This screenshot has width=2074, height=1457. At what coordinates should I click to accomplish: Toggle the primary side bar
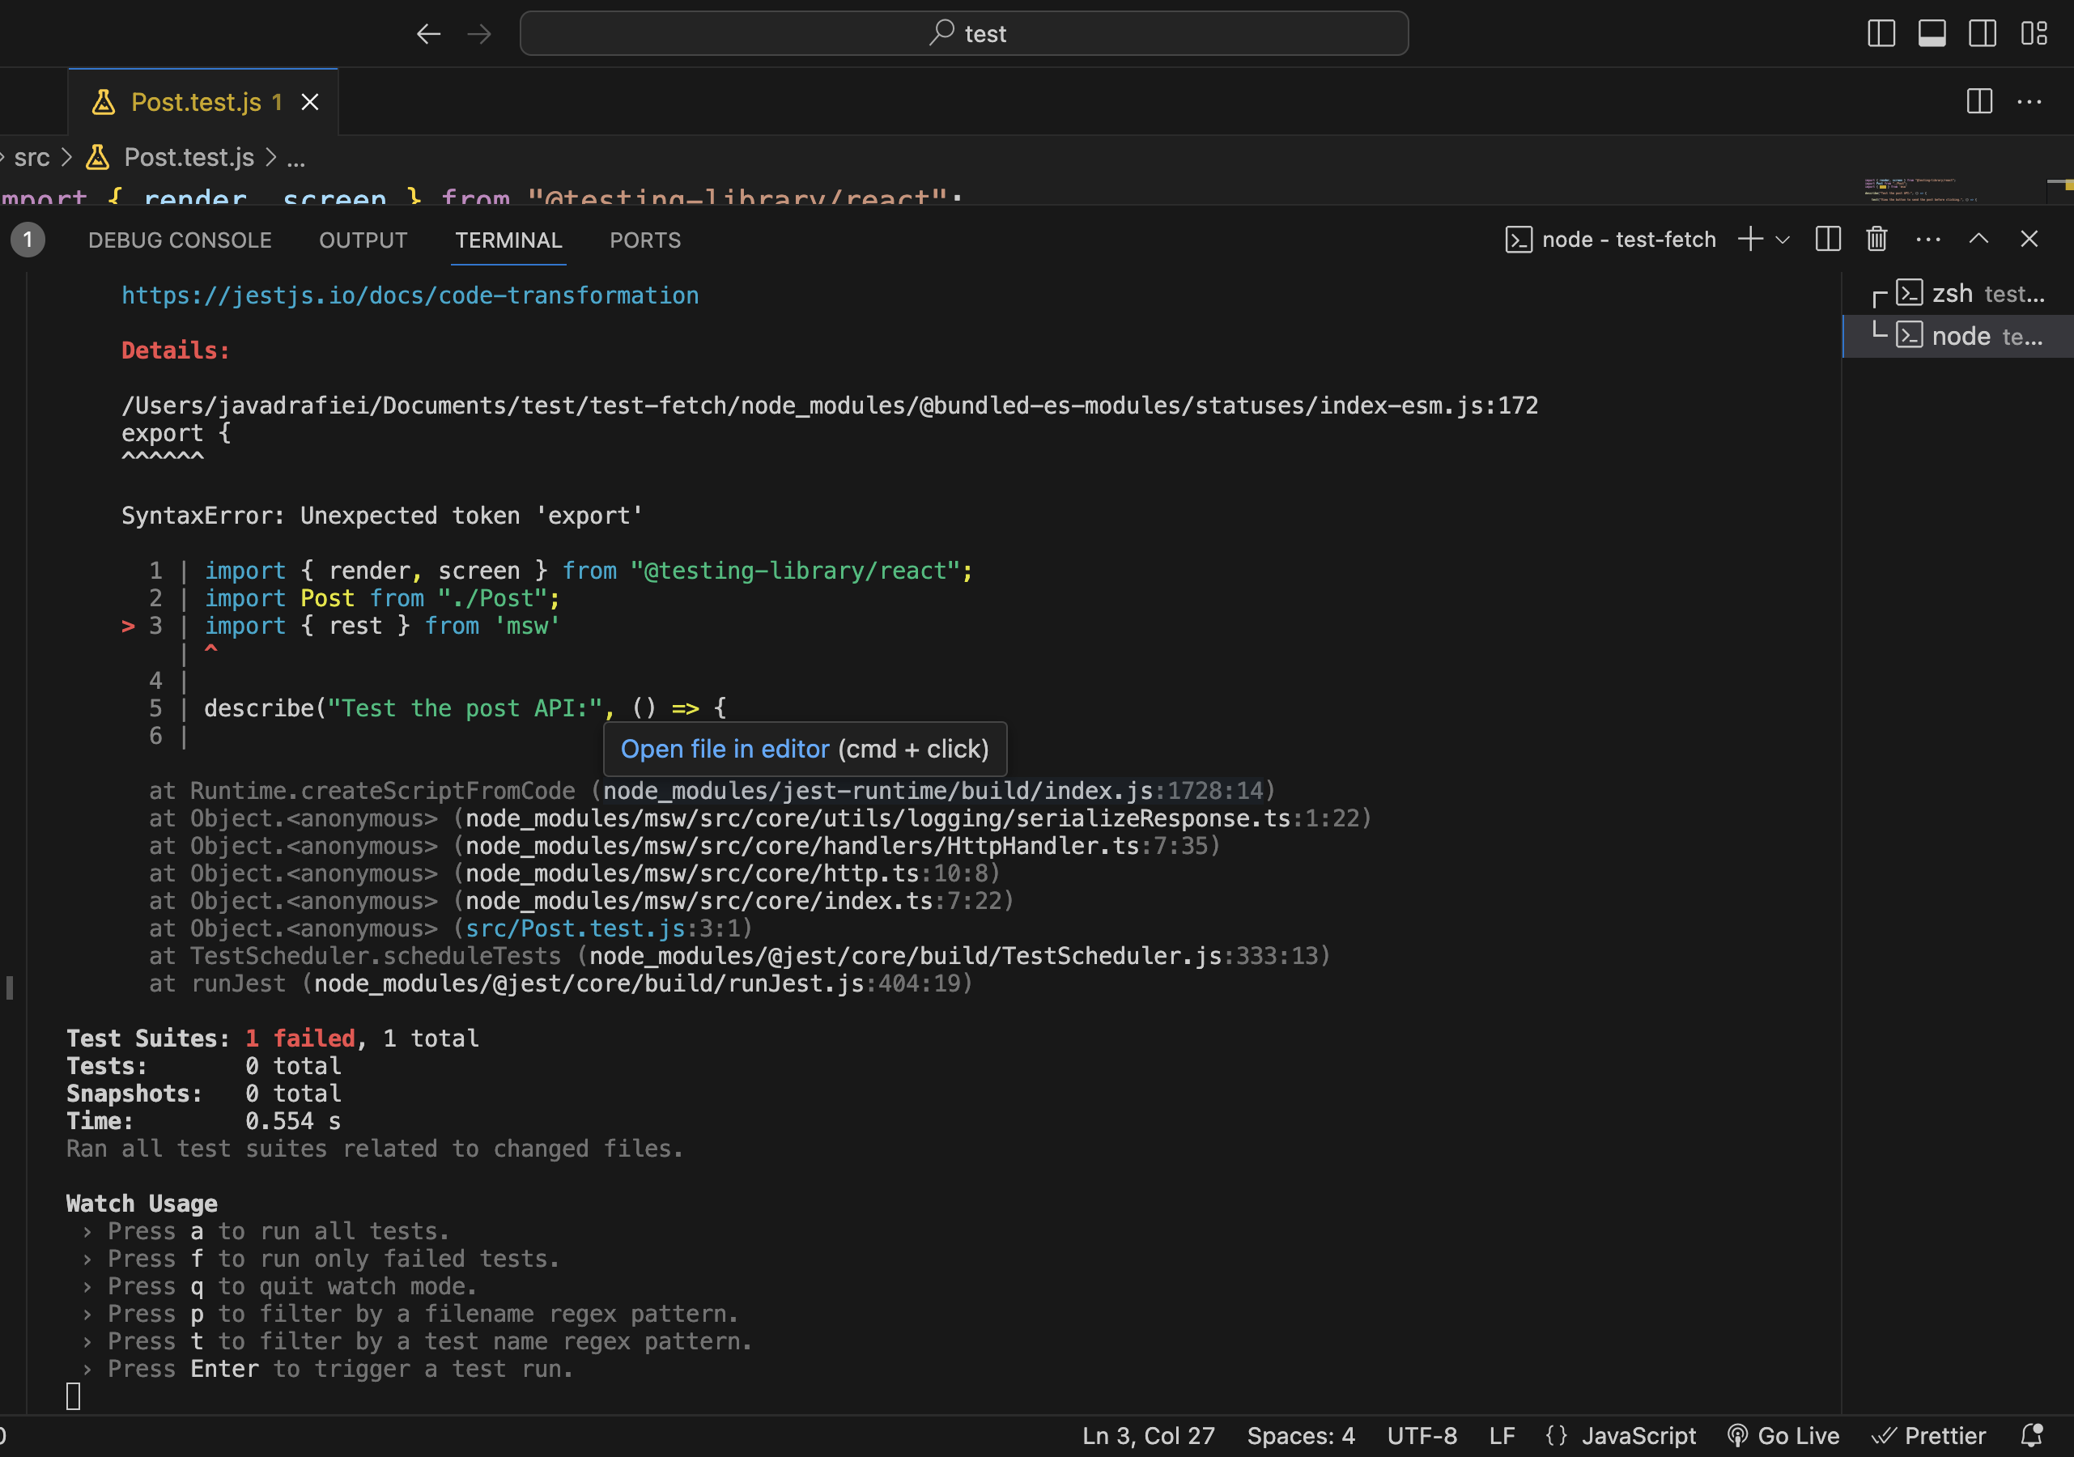[x=1881, y=33]
